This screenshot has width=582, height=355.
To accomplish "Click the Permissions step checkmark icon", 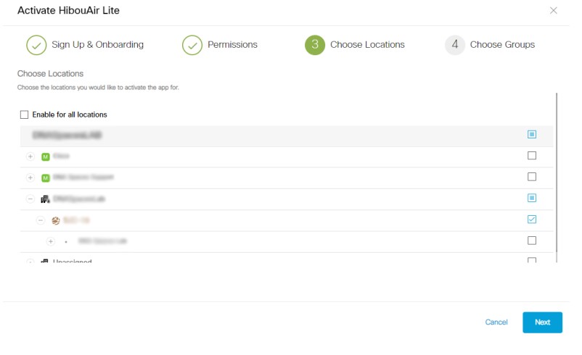I will 192,45.
